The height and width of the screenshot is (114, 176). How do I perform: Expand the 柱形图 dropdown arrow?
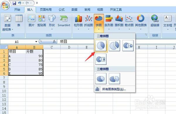[x=78, y=29]
